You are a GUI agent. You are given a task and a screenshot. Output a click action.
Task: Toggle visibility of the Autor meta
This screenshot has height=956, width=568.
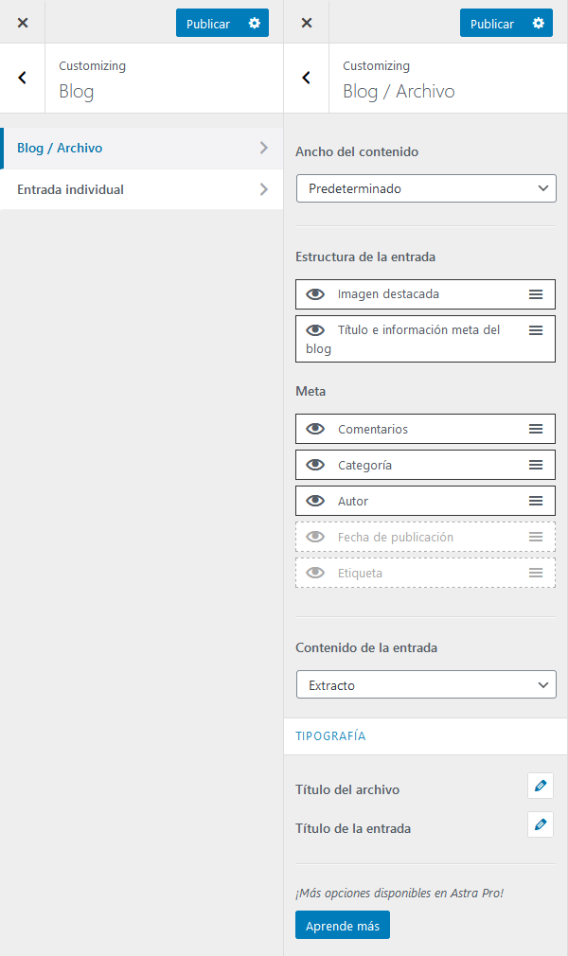click(315, 501)
